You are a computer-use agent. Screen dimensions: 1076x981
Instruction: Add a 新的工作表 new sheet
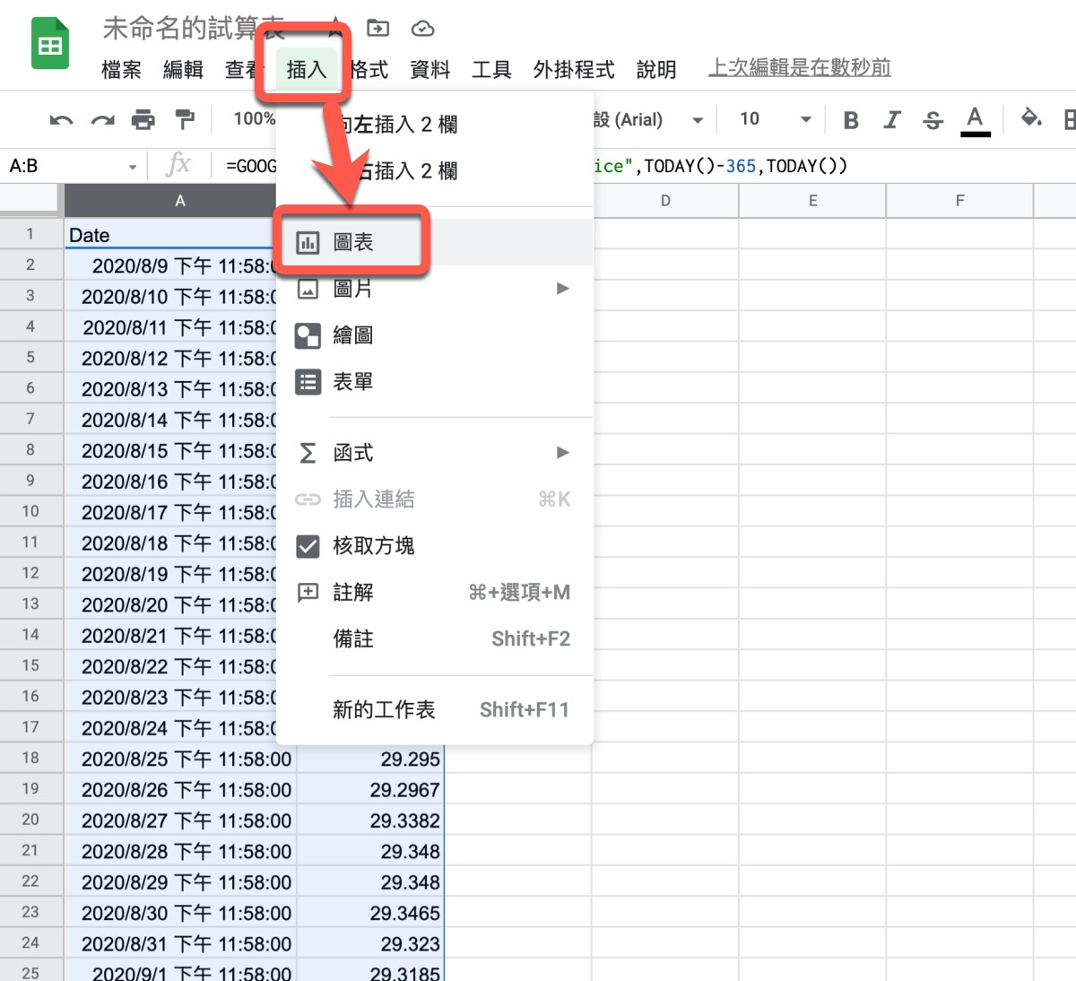pyautogui.click(x=434, y=710)
